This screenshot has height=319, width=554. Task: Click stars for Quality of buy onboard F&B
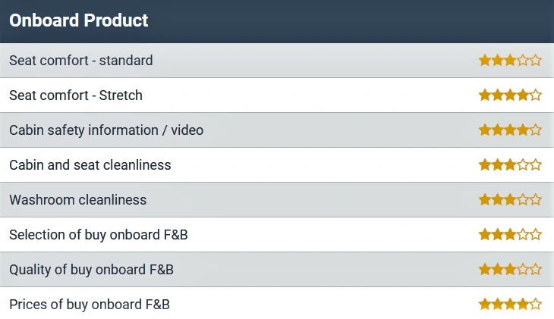click(510, 270)
